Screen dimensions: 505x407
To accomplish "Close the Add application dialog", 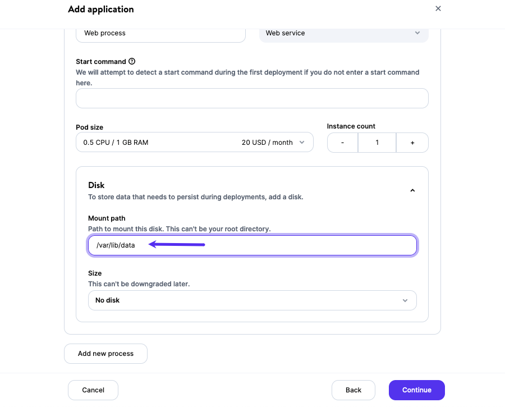I will pos(438,8).
